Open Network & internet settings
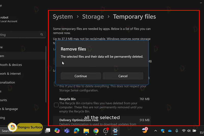The width and height of the screenshot is (204, 136). [10, 73]
